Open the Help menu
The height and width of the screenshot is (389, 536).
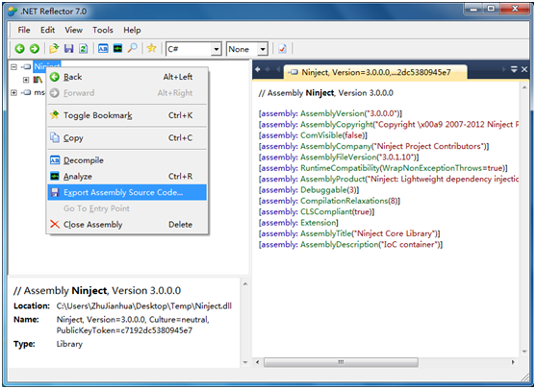point(132,30)
